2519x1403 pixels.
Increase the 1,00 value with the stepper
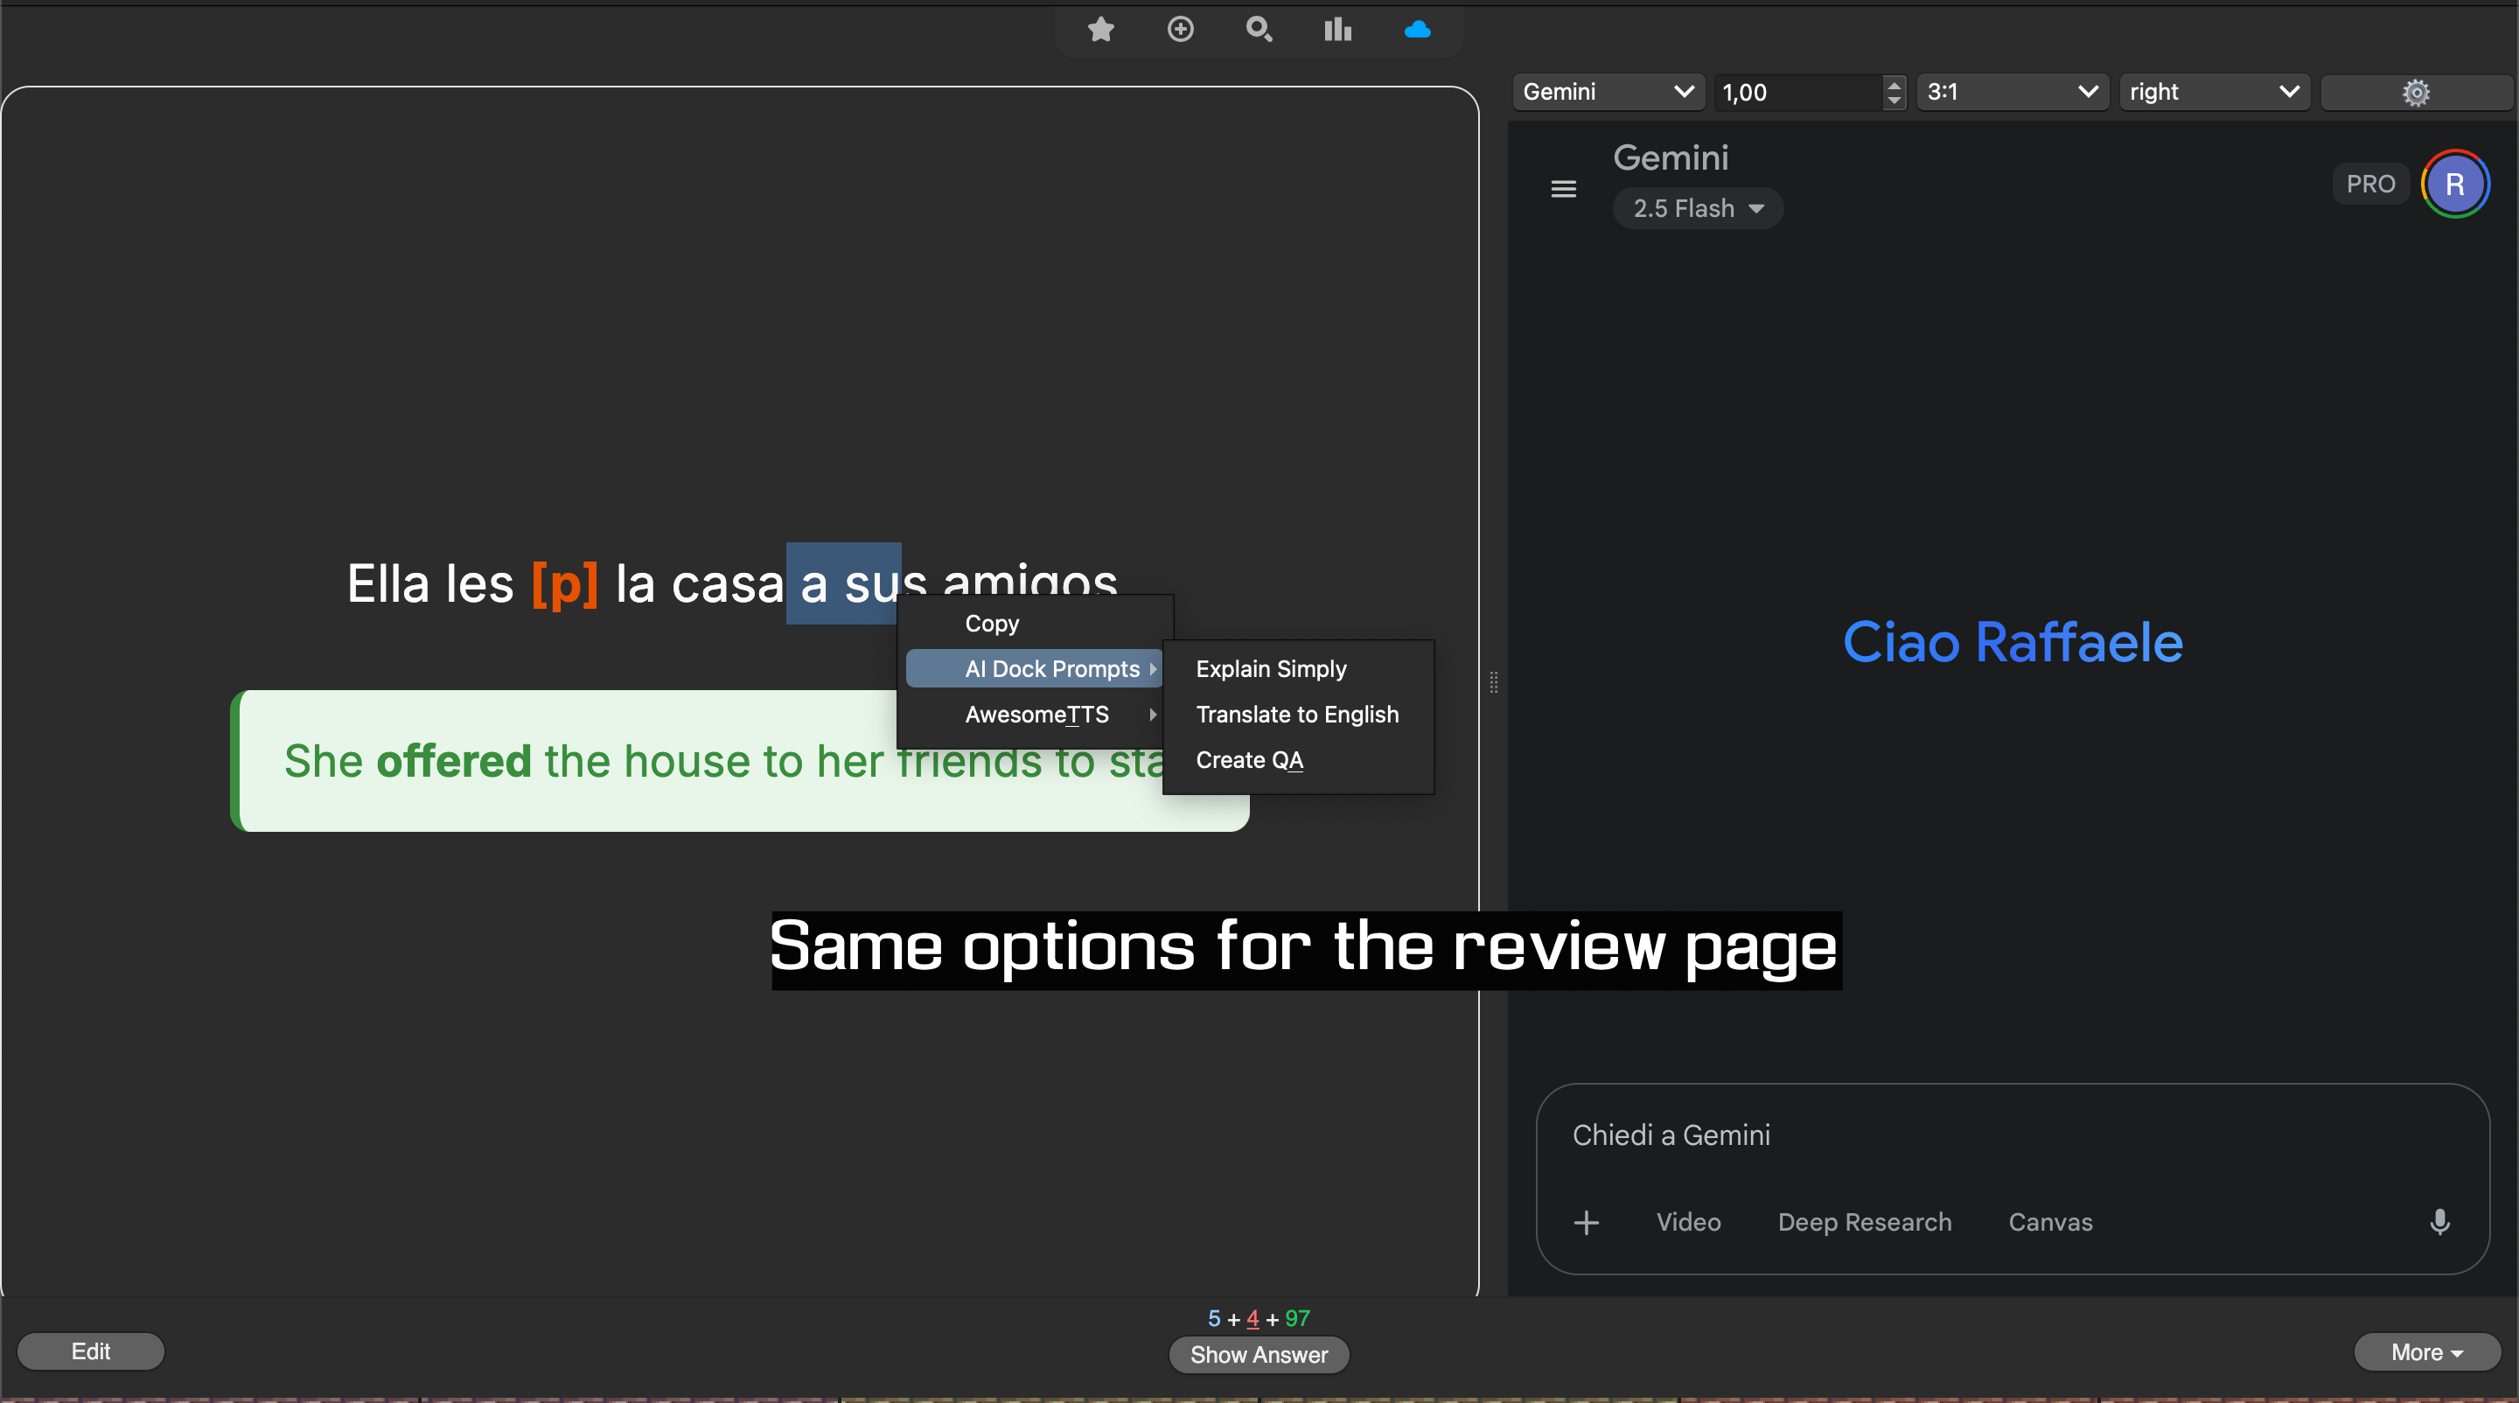click(1894, 86)
